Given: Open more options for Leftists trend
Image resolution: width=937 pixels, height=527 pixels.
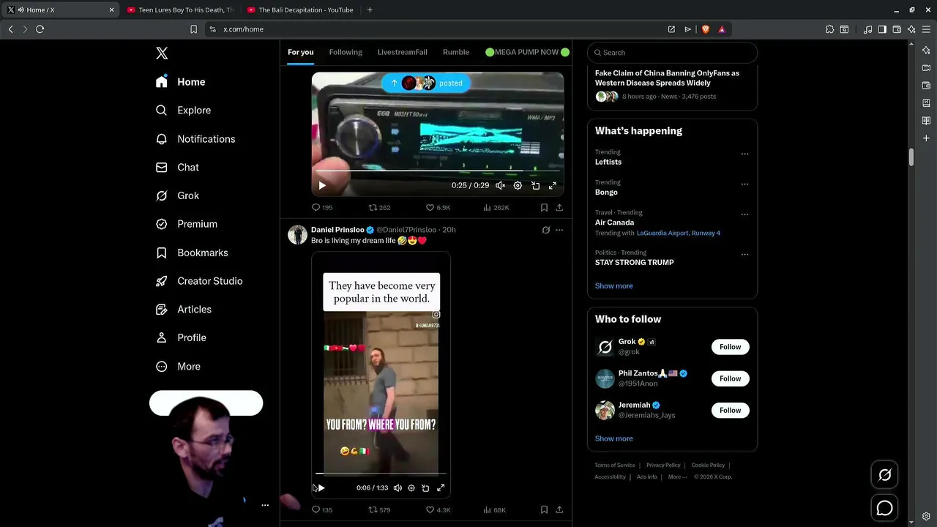Looking at the screenshot, I should (x=744, y=154).
